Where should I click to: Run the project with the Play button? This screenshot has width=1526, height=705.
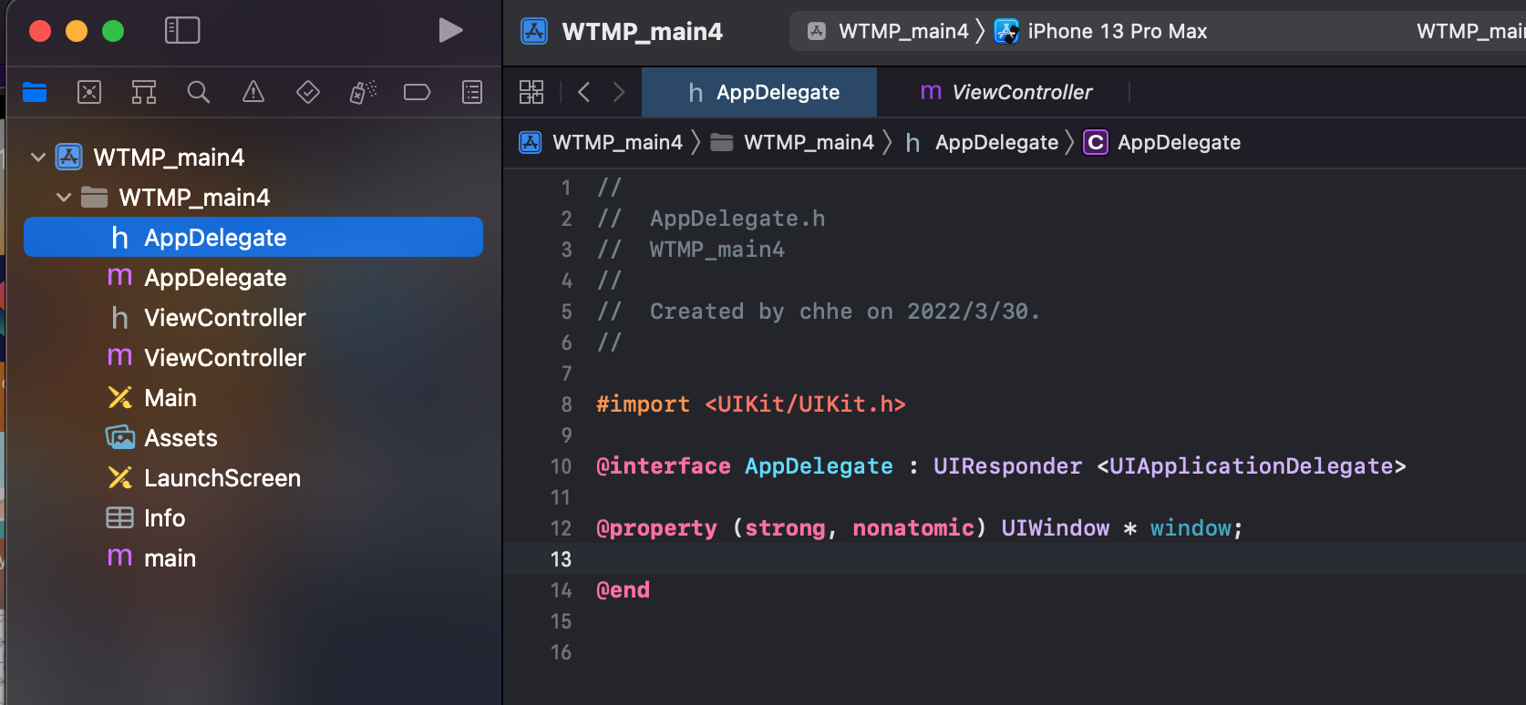tap(450, 30)
